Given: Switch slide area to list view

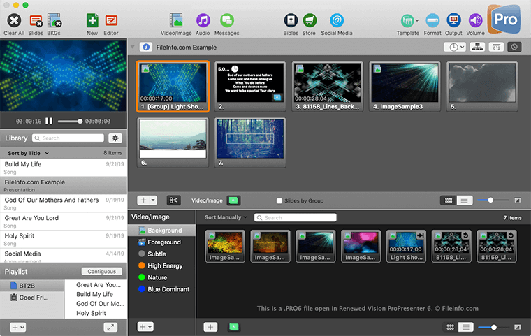Looking at the screenshot, I should [465, 200].
